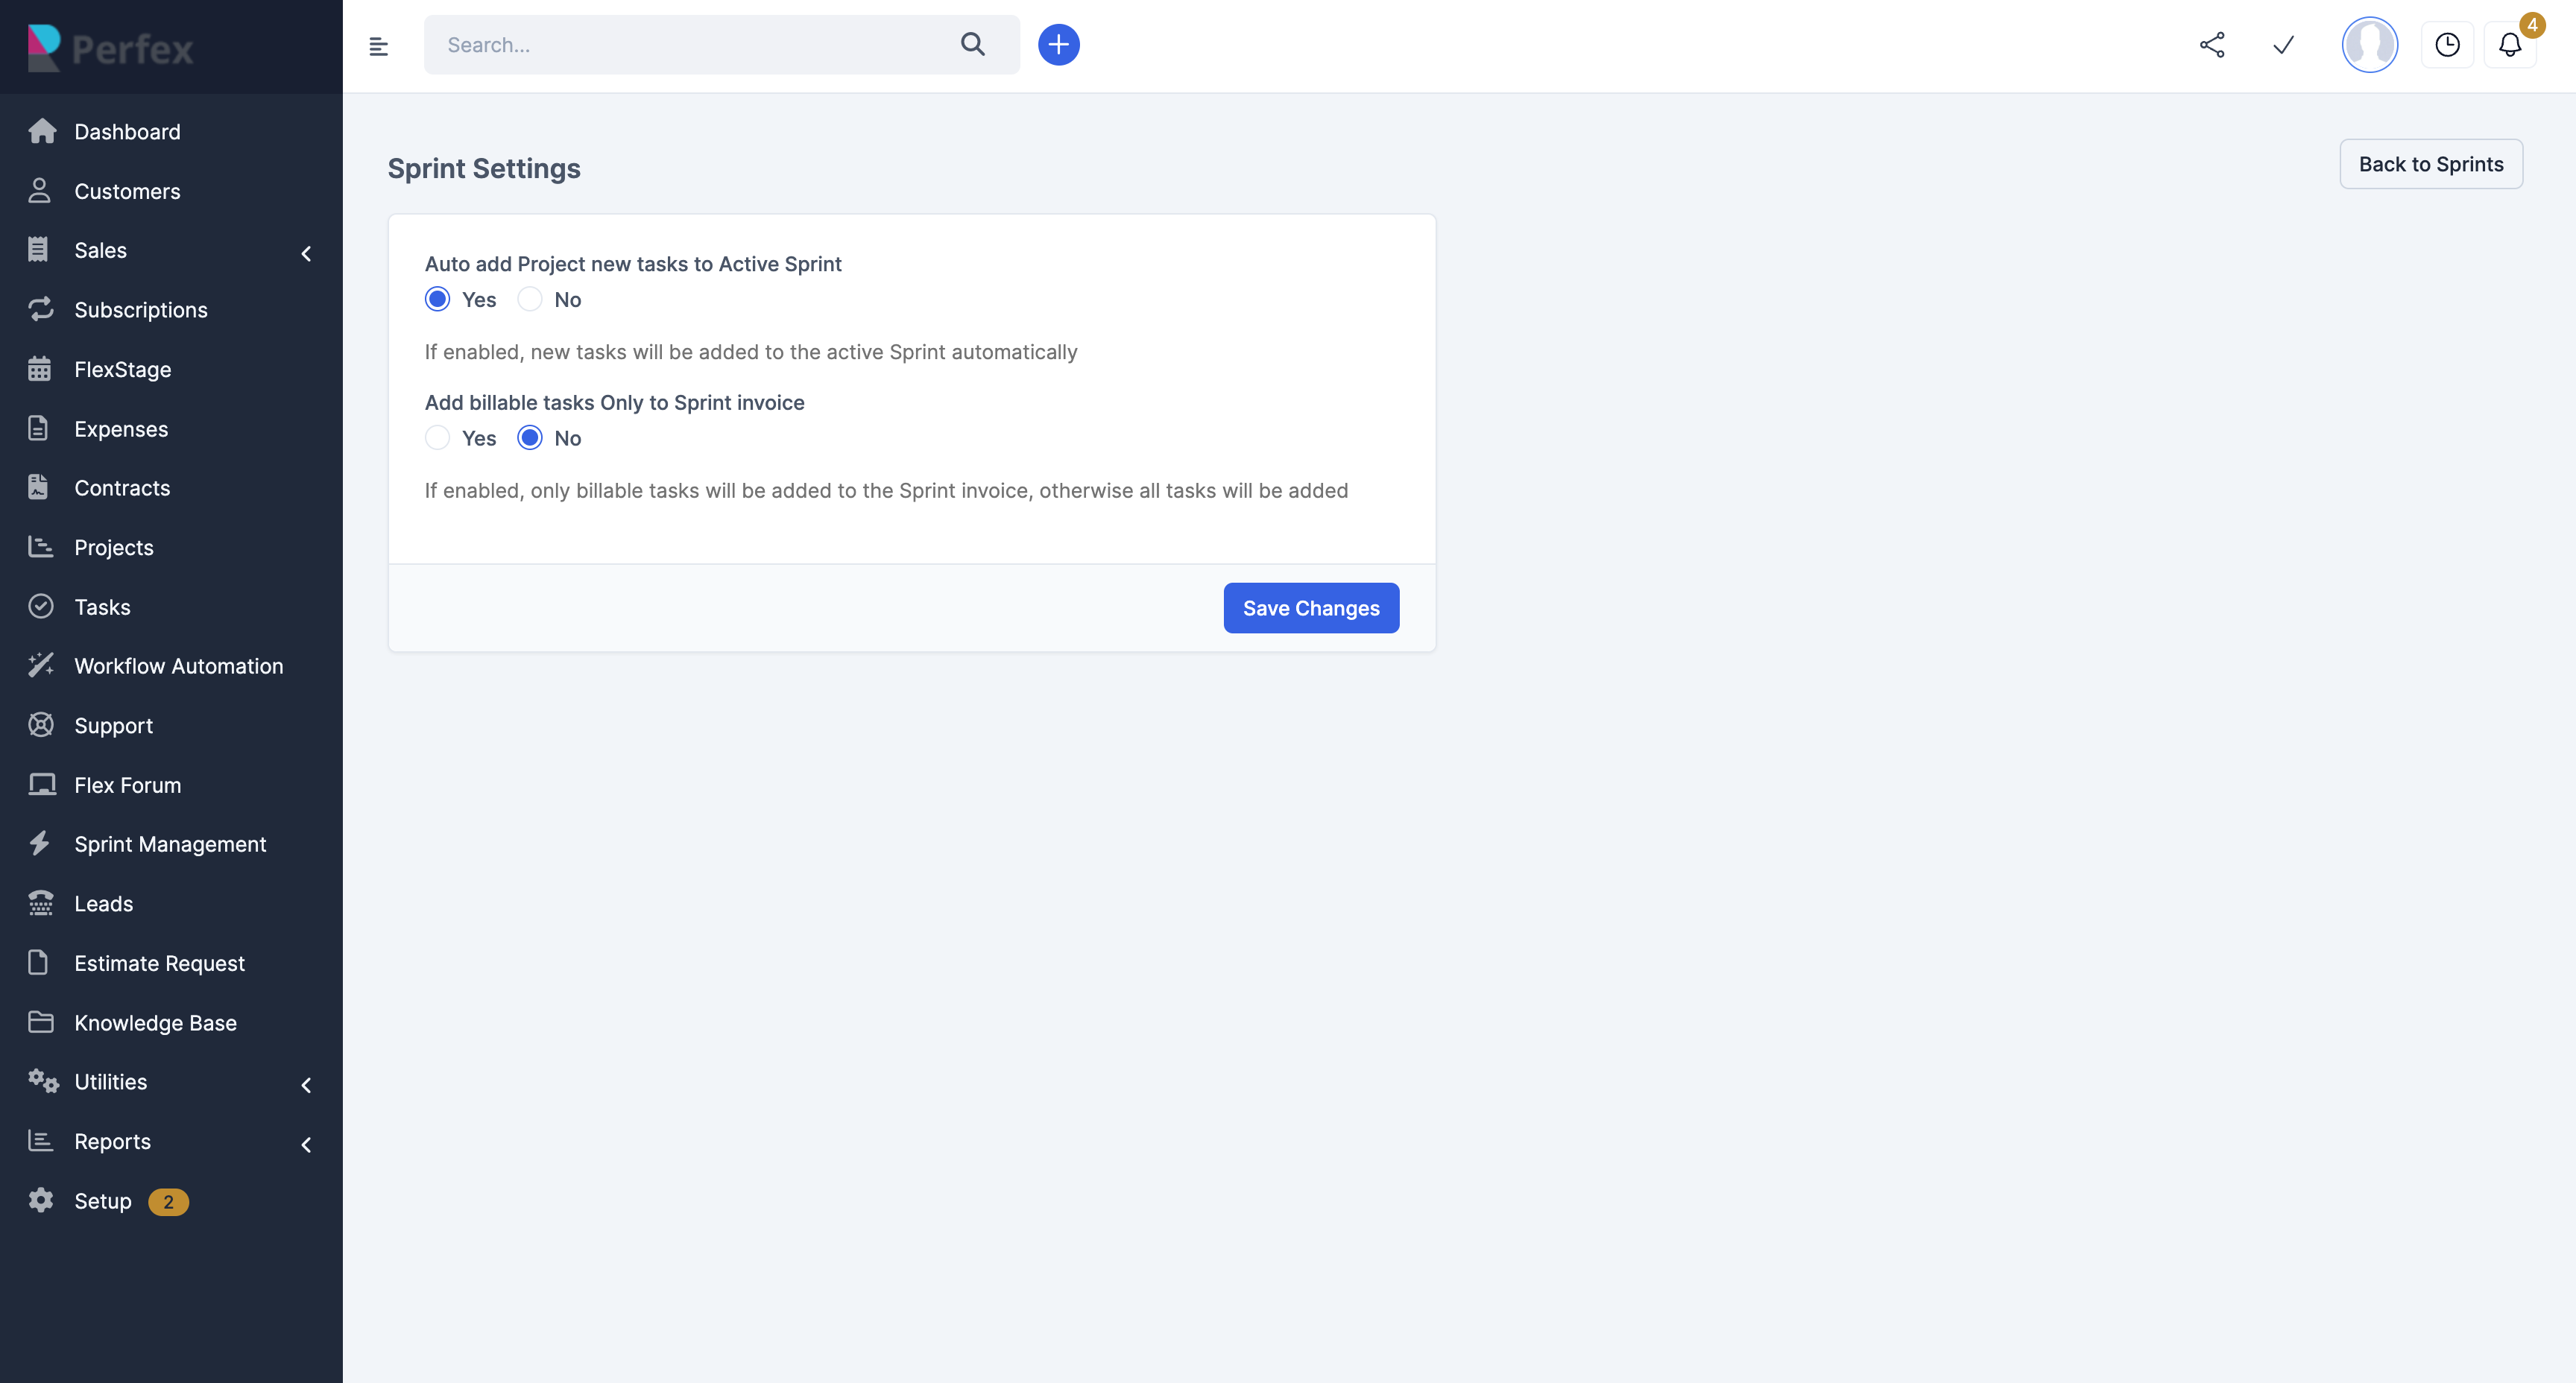Open the user profile avatar
The height and width of the screenshot is (1383, 2576).
click(2369, 45)
